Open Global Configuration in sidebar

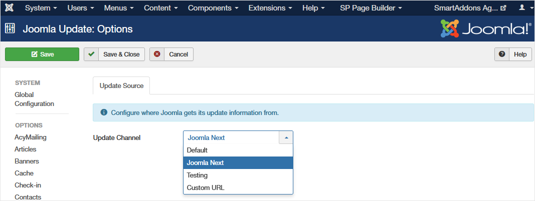pos(34,99)
